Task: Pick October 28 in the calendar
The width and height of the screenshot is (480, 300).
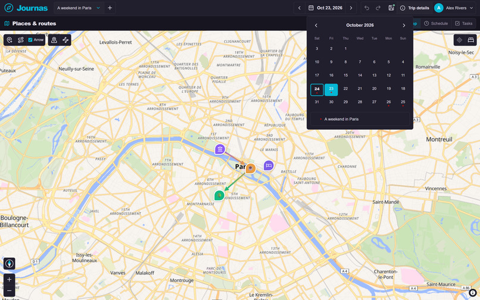Action: (x=360, y=103)
